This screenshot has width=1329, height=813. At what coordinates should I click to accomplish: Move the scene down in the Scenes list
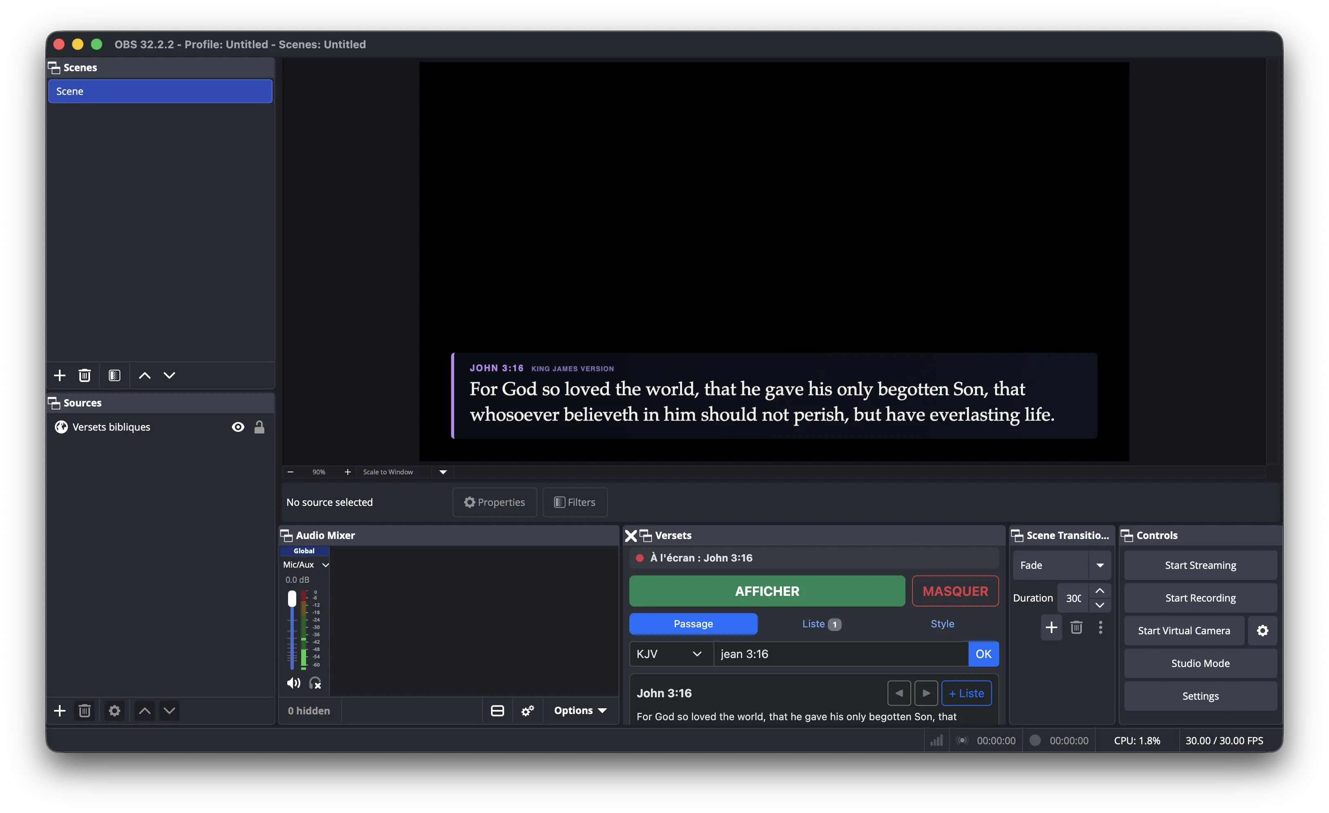(x=169, y=375)
